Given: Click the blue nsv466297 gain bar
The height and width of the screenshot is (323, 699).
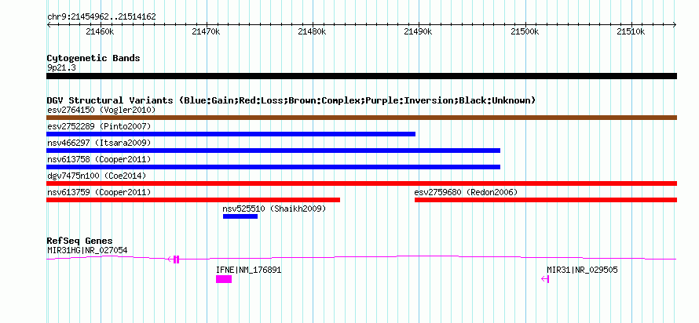Looking at the screenshot, I should coord(273,151).
